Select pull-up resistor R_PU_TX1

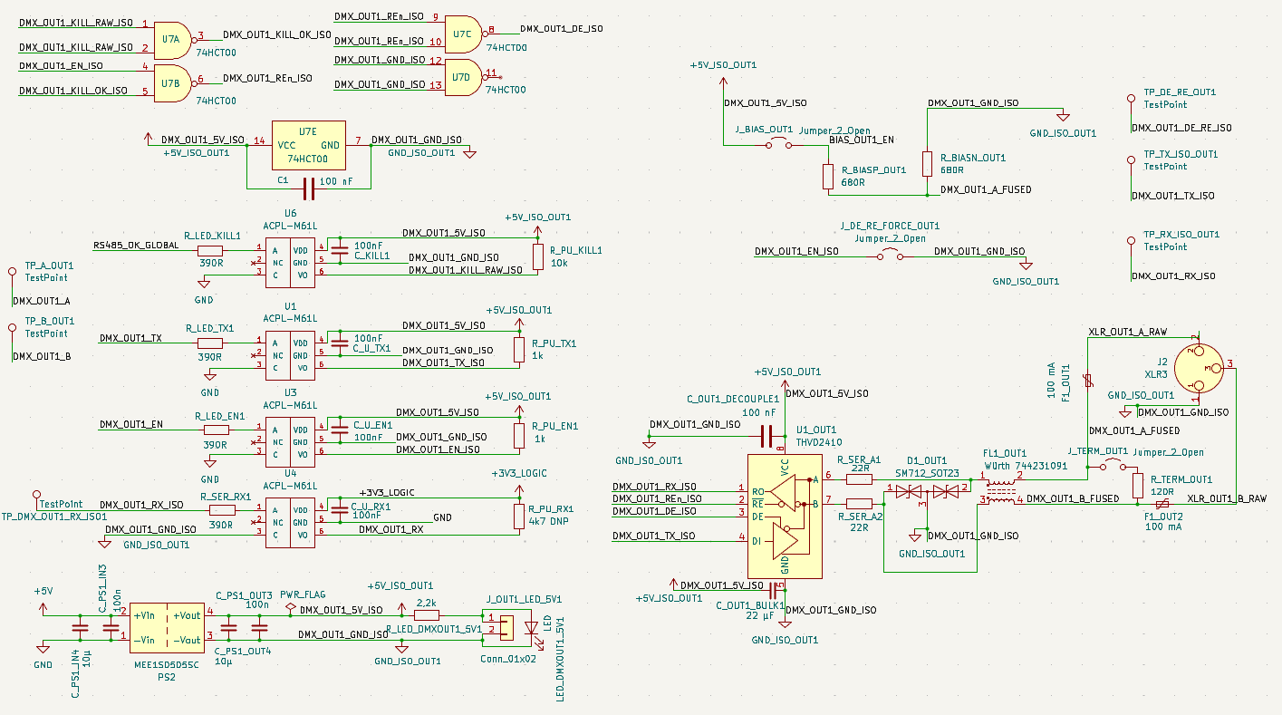pos(519,349)
